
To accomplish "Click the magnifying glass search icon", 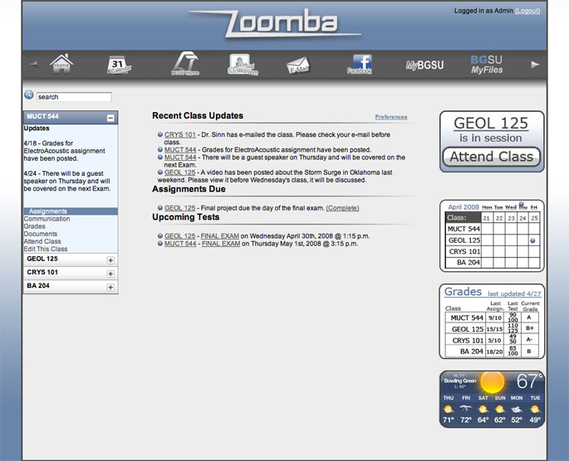I will click(29, 96).
